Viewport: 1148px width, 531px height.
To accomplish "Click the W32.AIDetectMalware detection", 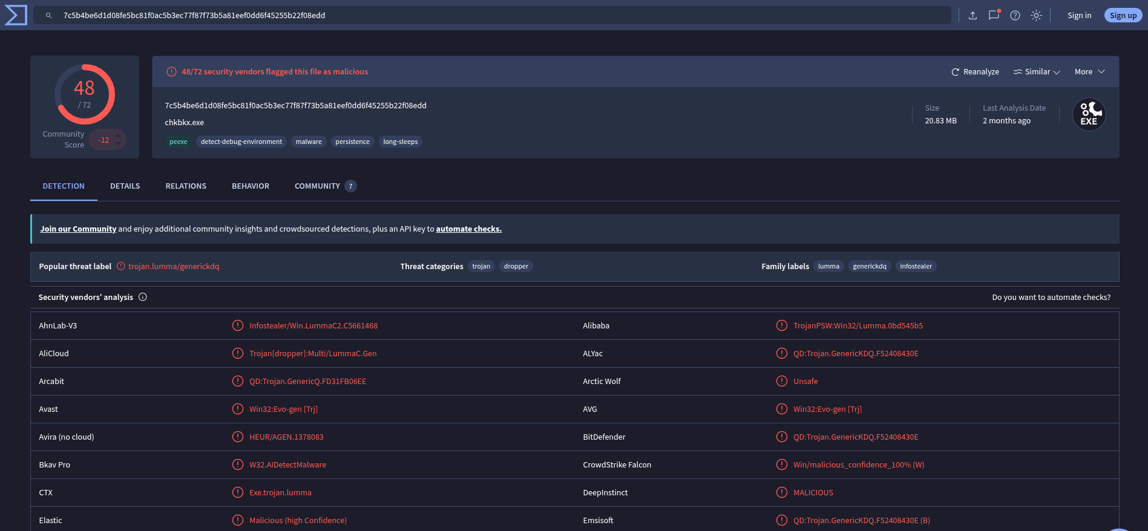I will (287, 465).
